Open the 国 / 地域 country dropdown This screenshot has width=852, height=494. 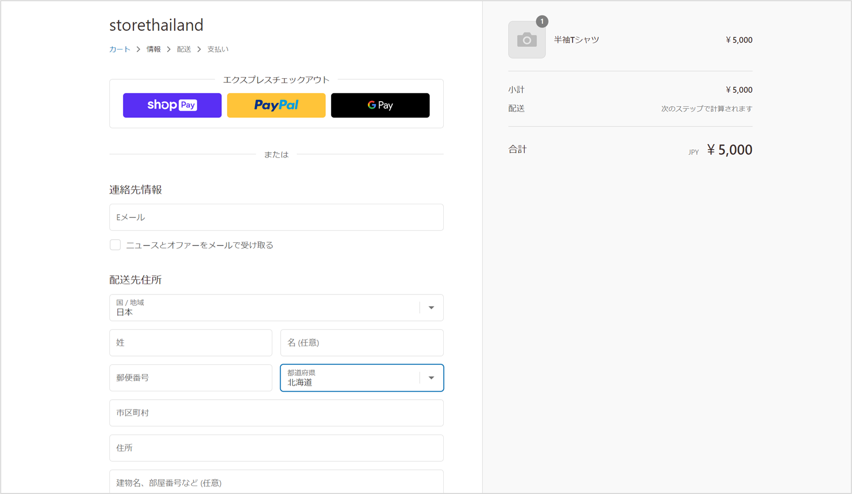[x=277, y=307]
